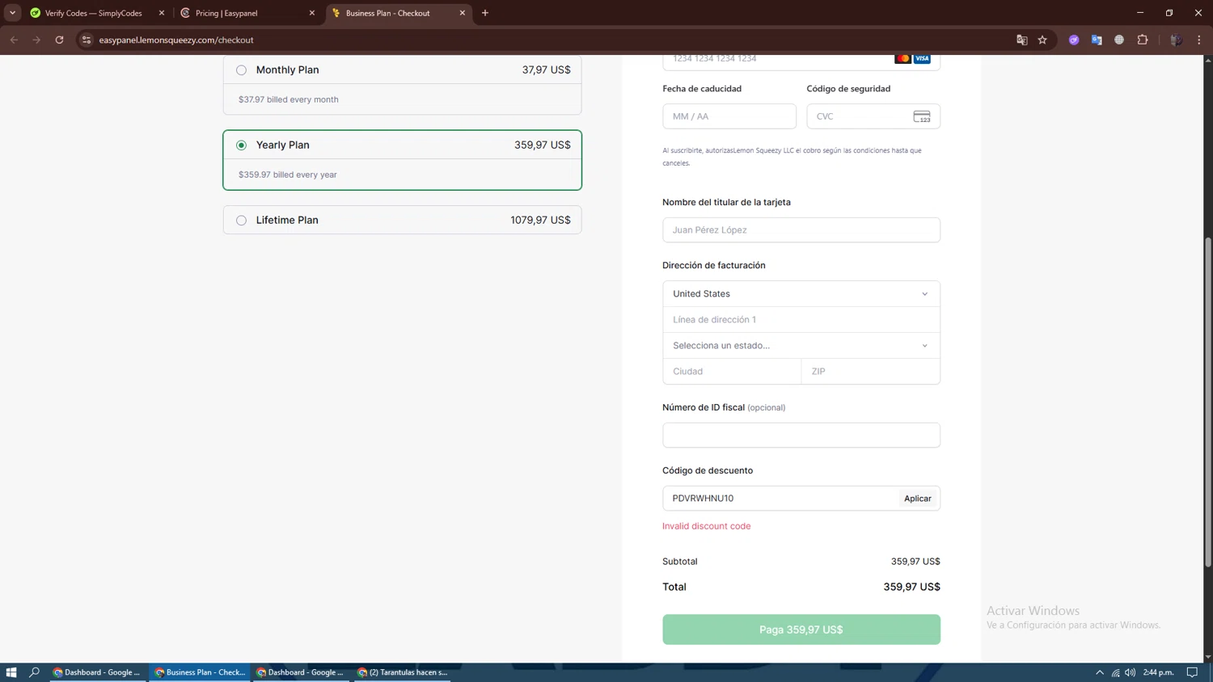Click the globe extension icon
The height and width of the screenshot is (682, 1213).
1119,40
